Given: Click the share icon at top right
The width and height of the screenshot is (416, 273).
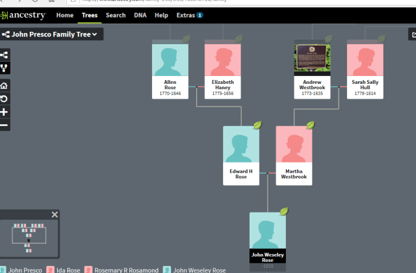Looking at the screenshot, I should [411, 35].
